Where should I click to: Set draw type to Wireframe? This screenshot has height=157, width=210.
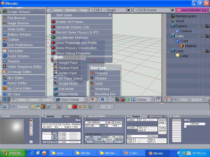click(x=105, y=89)
